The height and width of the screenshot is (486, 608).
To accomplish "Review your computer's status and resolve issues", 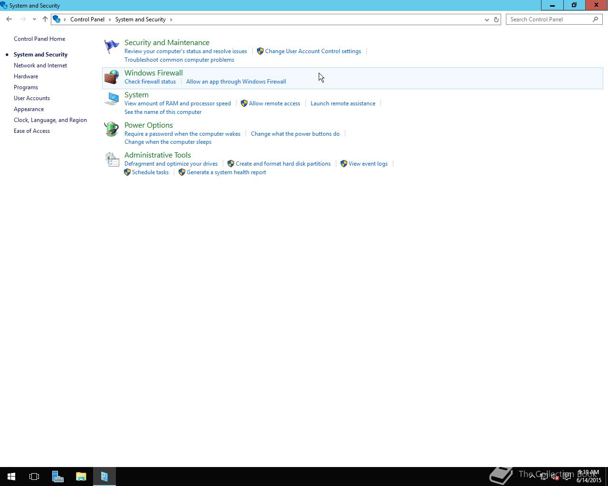I will pyautogui.click(x=186, y=51).
